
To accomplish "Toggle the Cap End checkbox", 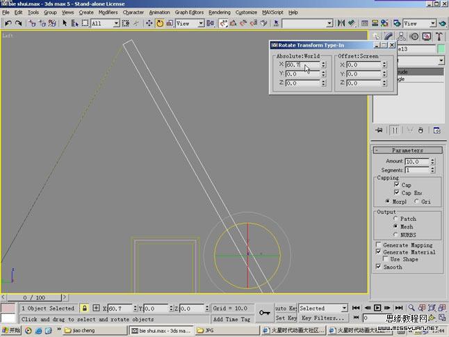I will [397, 192].
